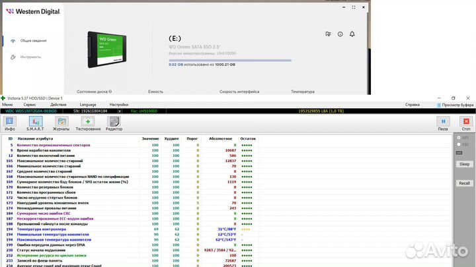Click the (E:) drive label
476x267 pixels.
(175, 38)
